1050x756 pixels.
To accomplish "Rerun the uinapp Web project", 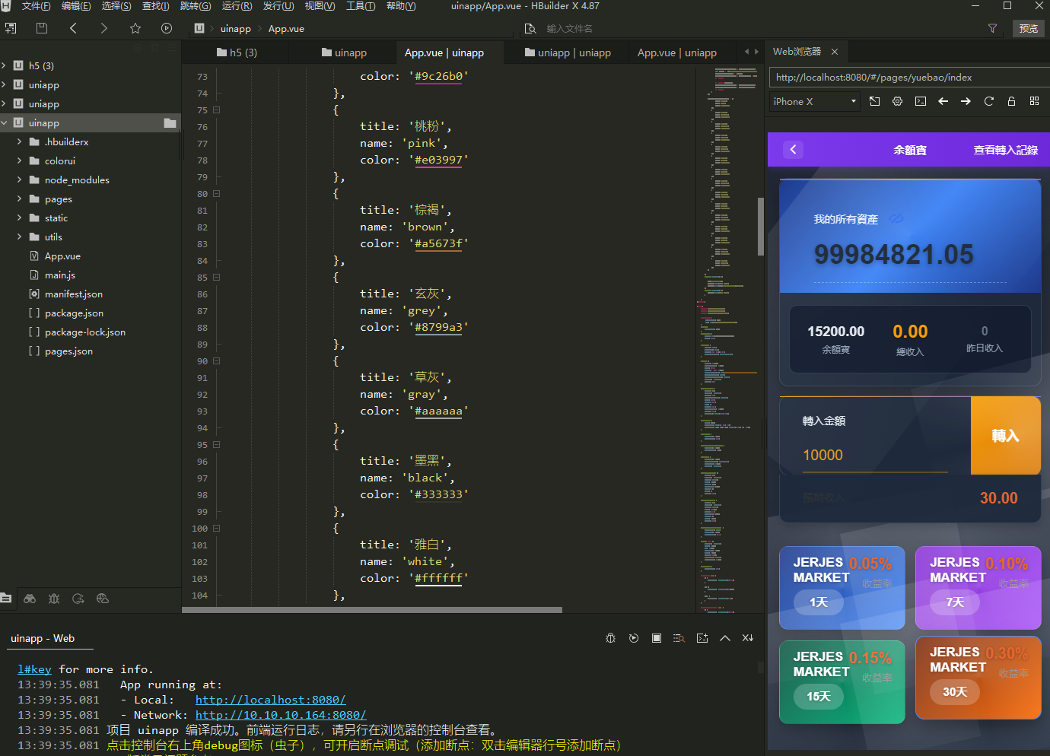I will pos(634,638).
